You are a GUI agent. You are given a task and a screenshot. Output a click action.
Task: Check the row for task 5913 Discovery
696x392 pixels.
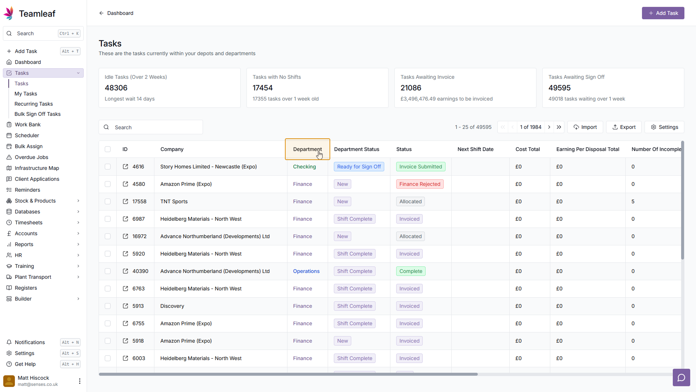click(108, 306)
